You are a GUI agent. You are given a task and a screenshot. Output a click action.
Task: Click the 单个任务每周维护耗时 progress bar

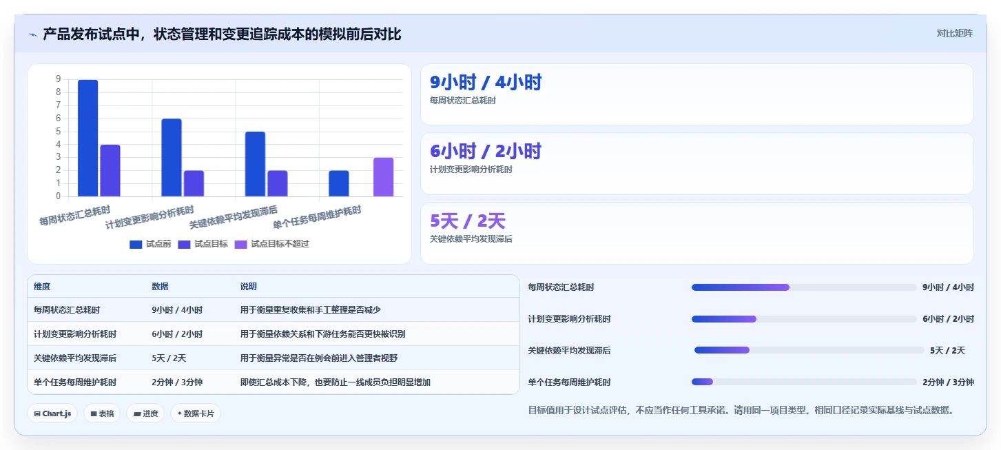tap(804, 382)
